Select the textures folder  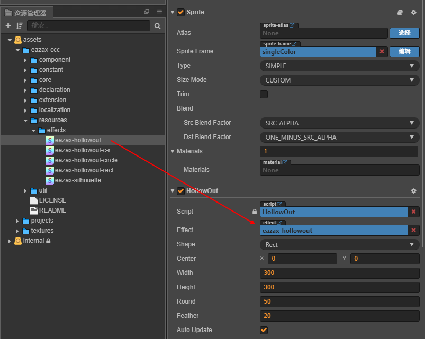(x=42, y=231)
